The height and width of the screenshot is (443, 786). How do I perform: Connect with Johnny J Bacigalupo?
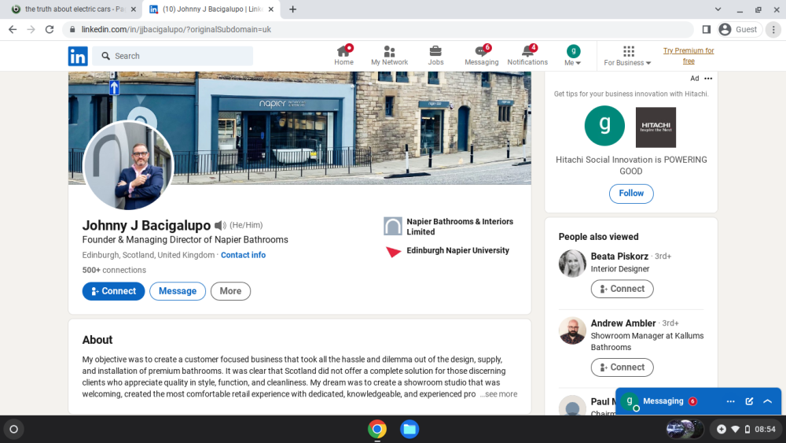coord(113,291)
